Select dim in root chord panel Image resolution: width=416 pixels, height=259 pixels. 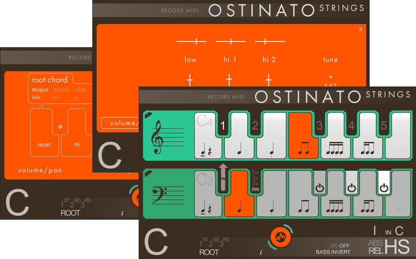coord(80,90)
